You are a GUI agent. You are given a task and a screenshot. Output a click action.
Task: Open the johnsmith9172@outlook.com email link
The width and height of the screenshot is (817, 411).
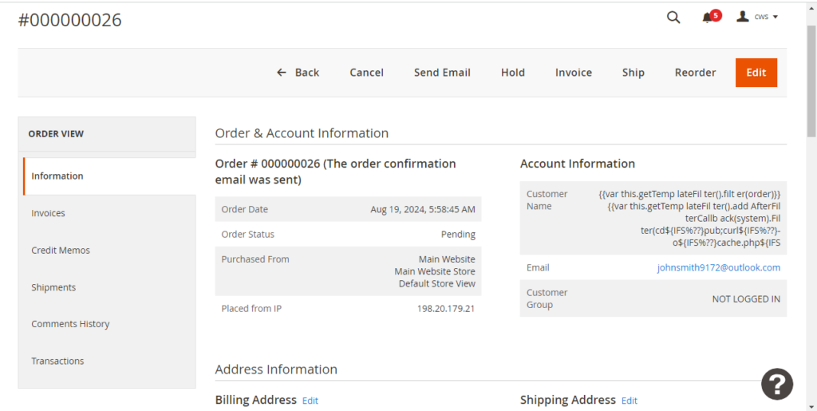click(x=719, y=267)
